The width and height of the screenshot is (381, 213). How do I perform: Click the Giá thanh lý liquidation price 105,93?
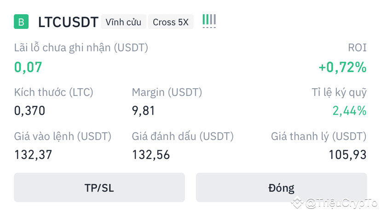click(x=347, y=155)
